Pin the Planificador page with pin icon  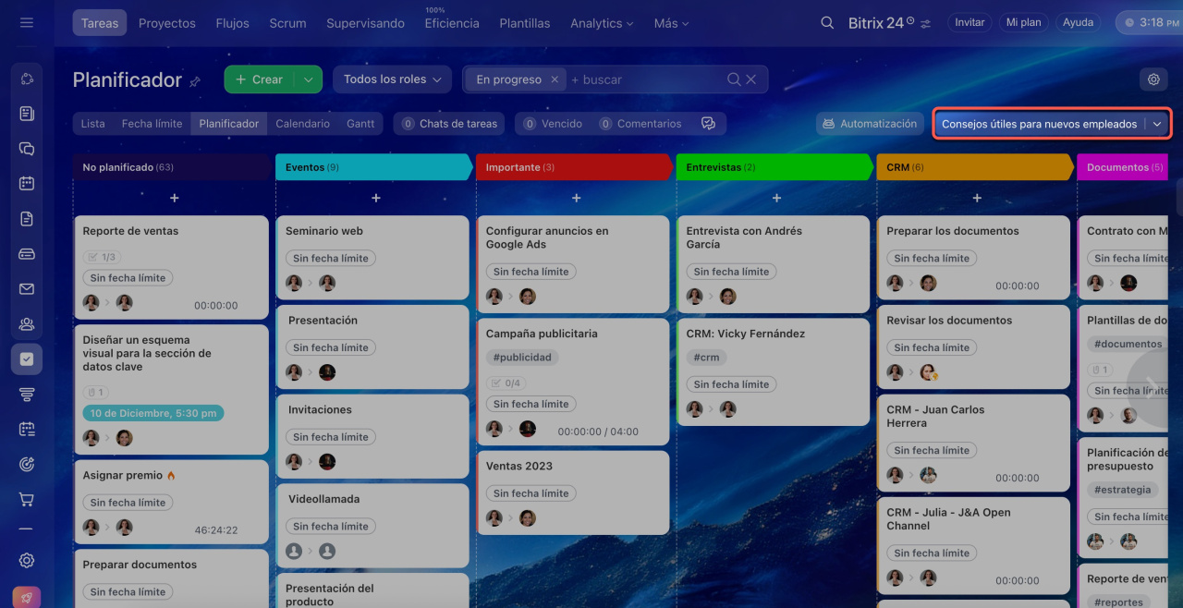(x=195, y=81)
